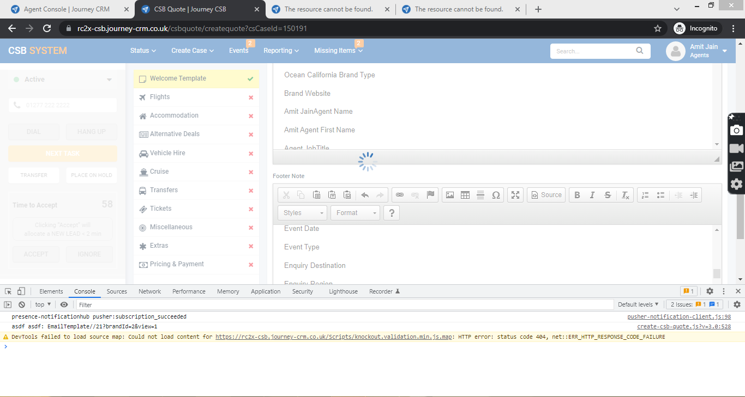Open the console settings gear

point(737,304)
